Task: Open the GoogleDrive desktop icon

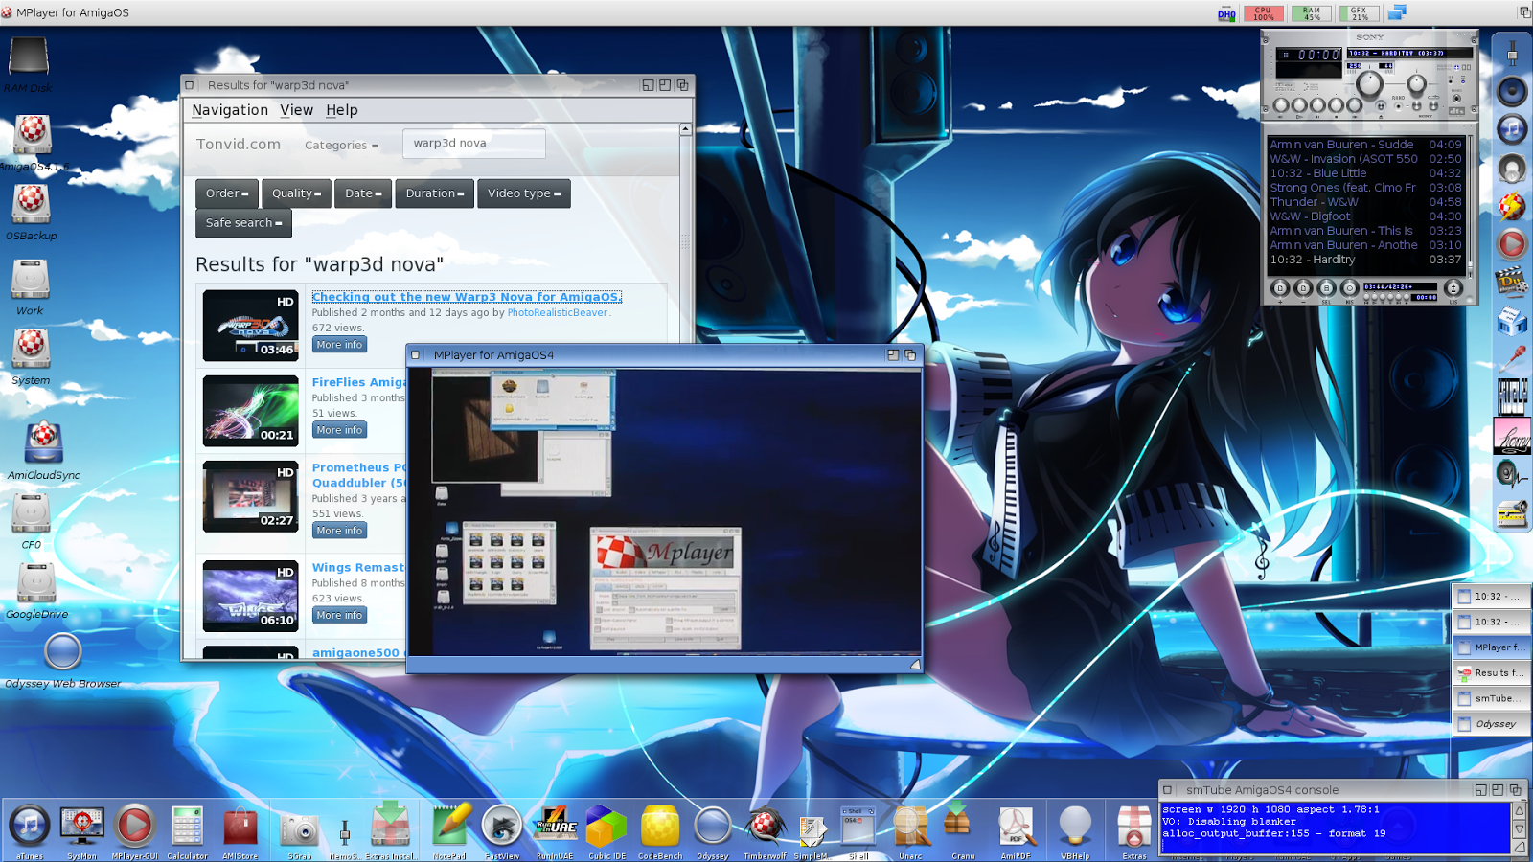Action: pyautogui.click(x=36, y=582)
